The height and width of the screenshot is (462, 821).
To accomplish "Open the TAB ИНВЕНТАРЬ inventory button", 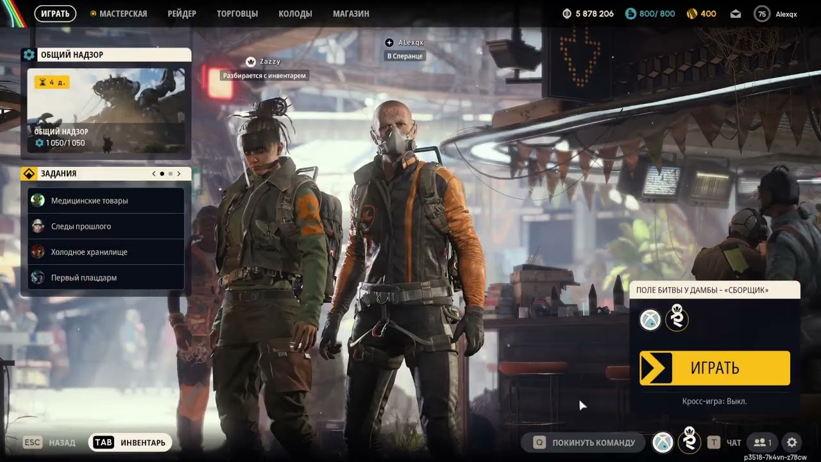I will pyautogui.click(x=130, y=442).
